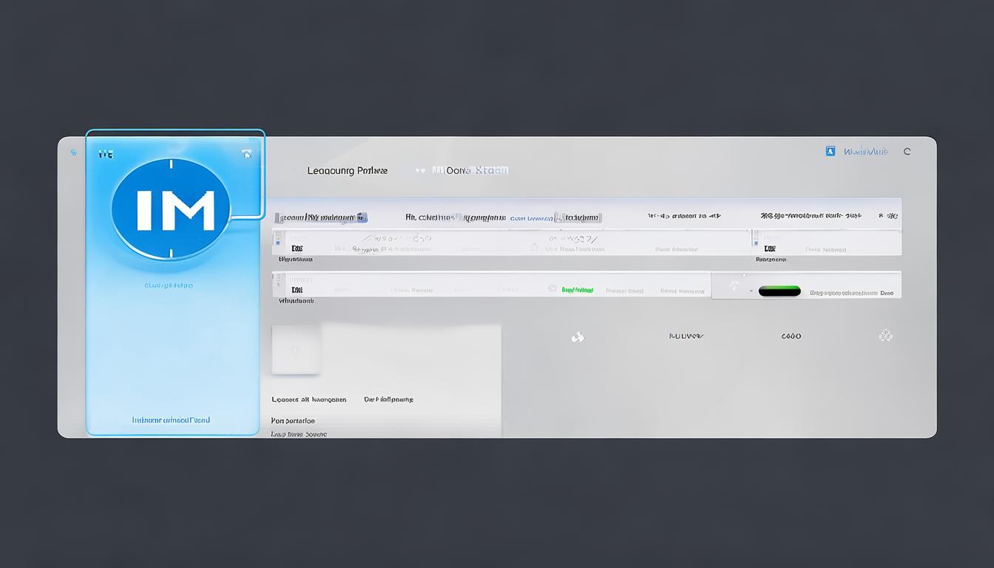Click the green and black progress bar
The height and width of the screenshot is (568, 994).
coord(780,291)
